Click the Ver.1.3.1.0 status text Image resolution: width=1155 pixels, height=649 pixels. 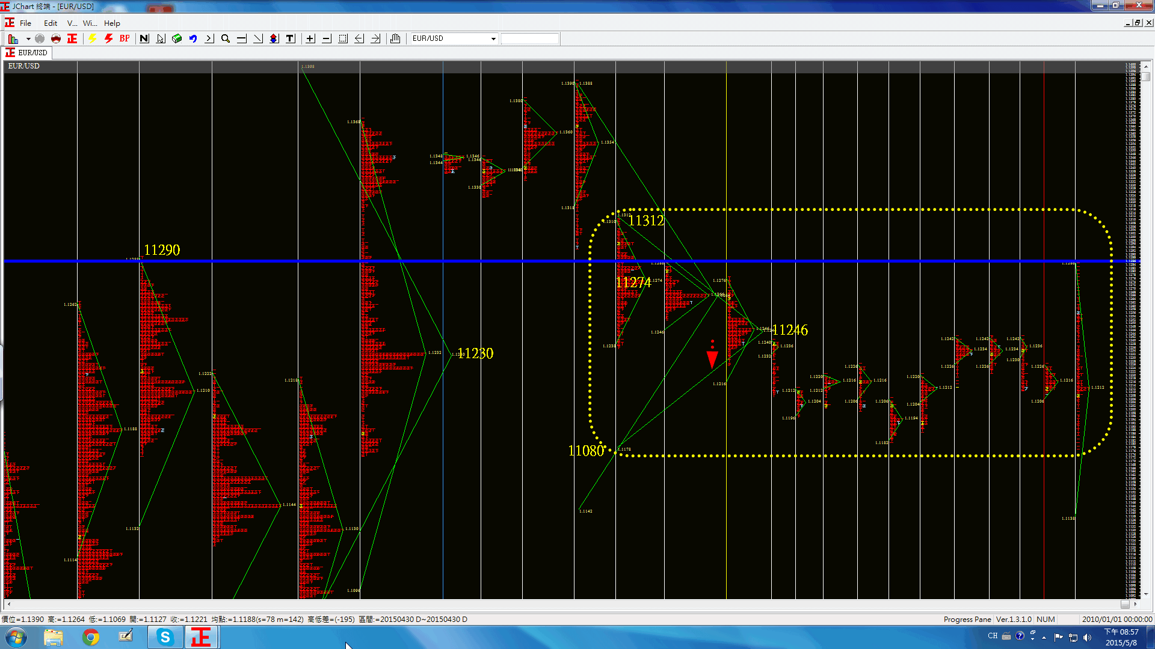coord(1014,619)
